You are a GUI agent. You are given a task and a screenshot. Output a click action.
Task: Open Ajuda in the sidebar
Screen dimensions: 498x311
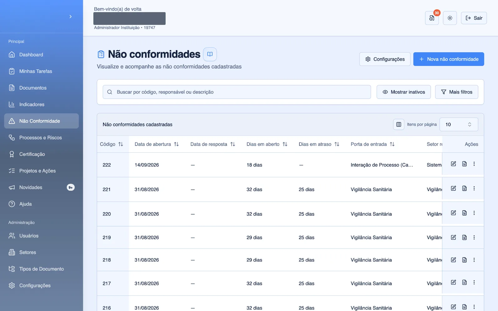coord(41,204)
